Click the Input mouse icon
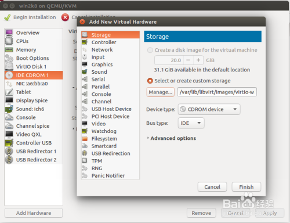 click(x=85, y=57)
